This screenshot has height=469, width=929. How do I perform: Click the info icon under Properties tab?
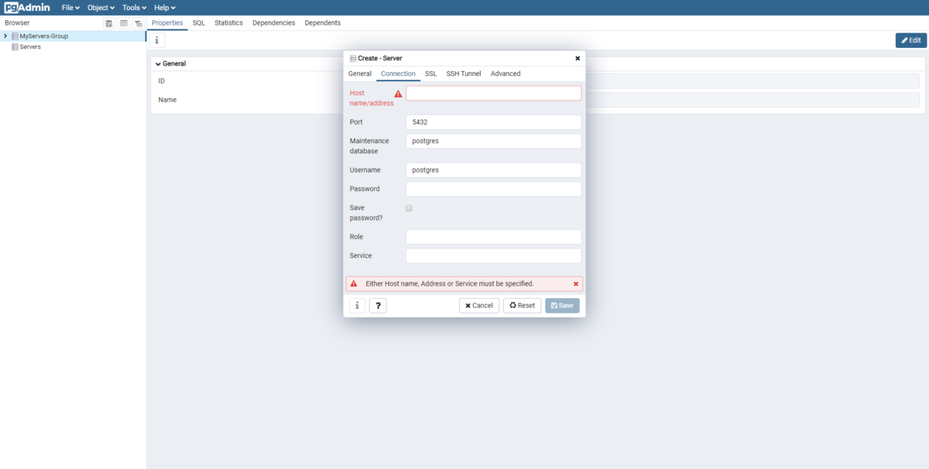(x=156, y=40)
